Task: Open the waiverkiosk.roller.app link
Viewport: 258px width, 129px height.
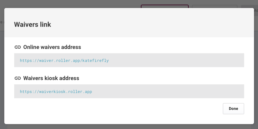Action: 56,91
